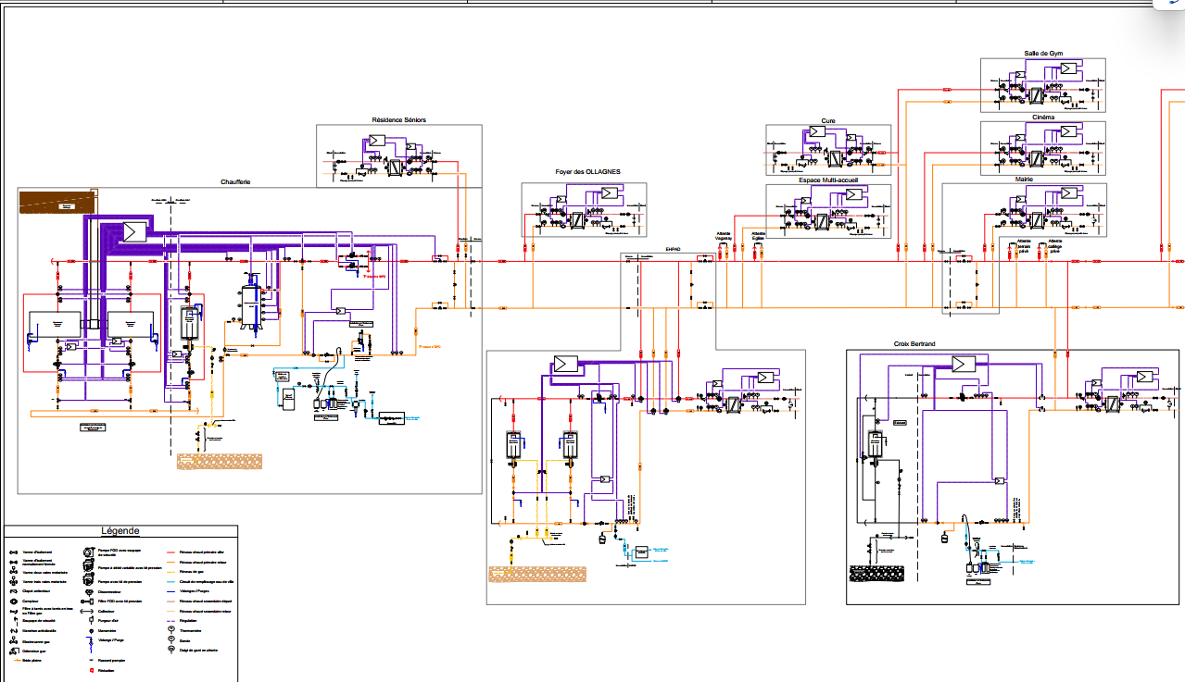This screenshot has width=1185, height=682.
Task: Click the Attente collège privé label
Action: pos(1054,245)
